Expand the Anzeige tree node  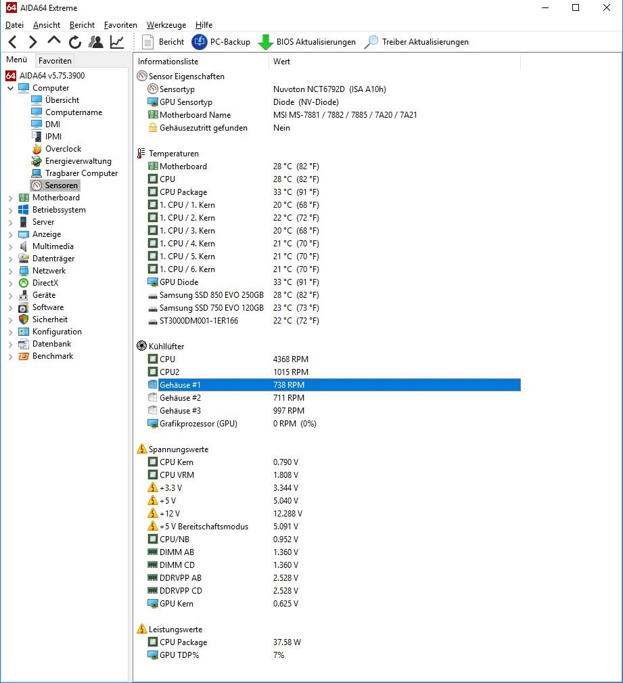10,234
